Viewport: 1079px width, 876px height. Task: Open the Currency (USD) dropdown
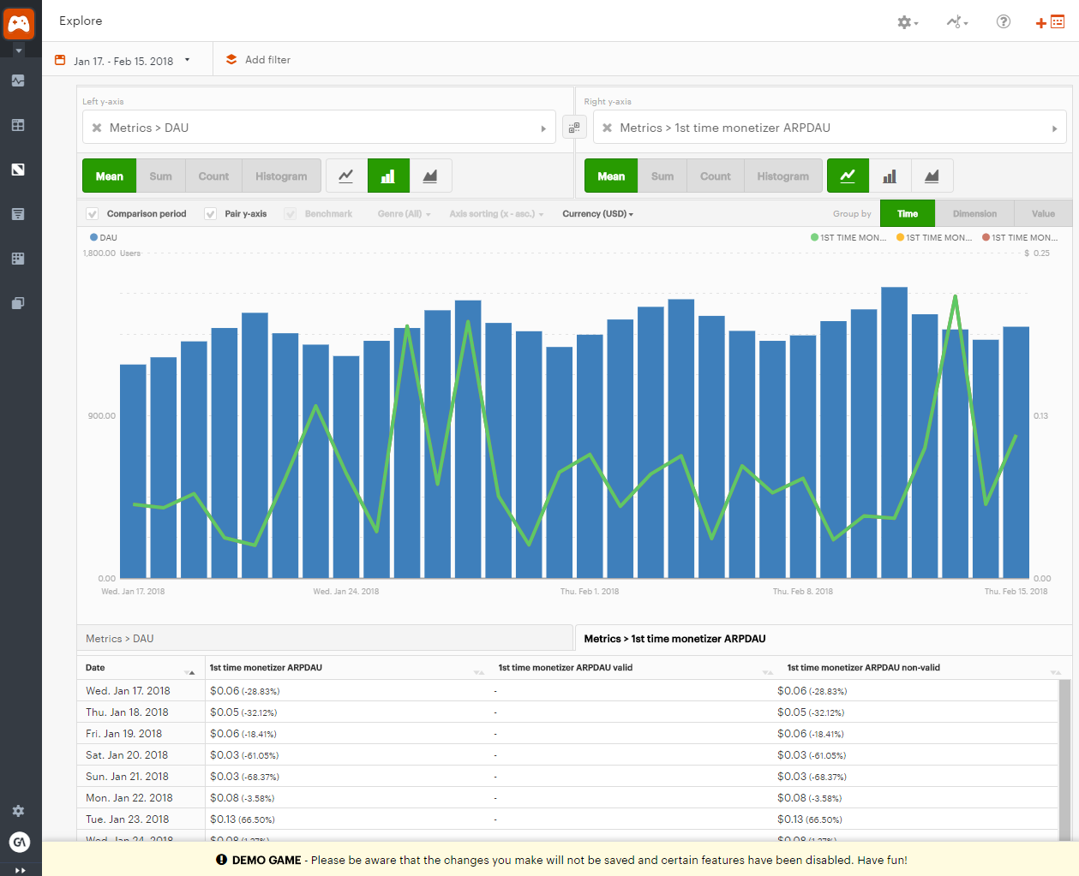tap(597, 214)
